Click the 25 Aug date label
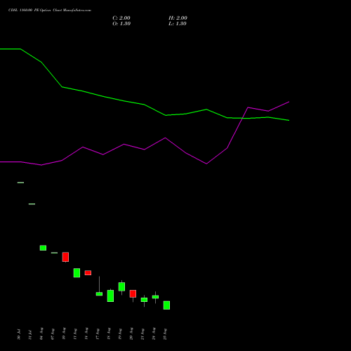The image size is (351, 351). point(165,334)
